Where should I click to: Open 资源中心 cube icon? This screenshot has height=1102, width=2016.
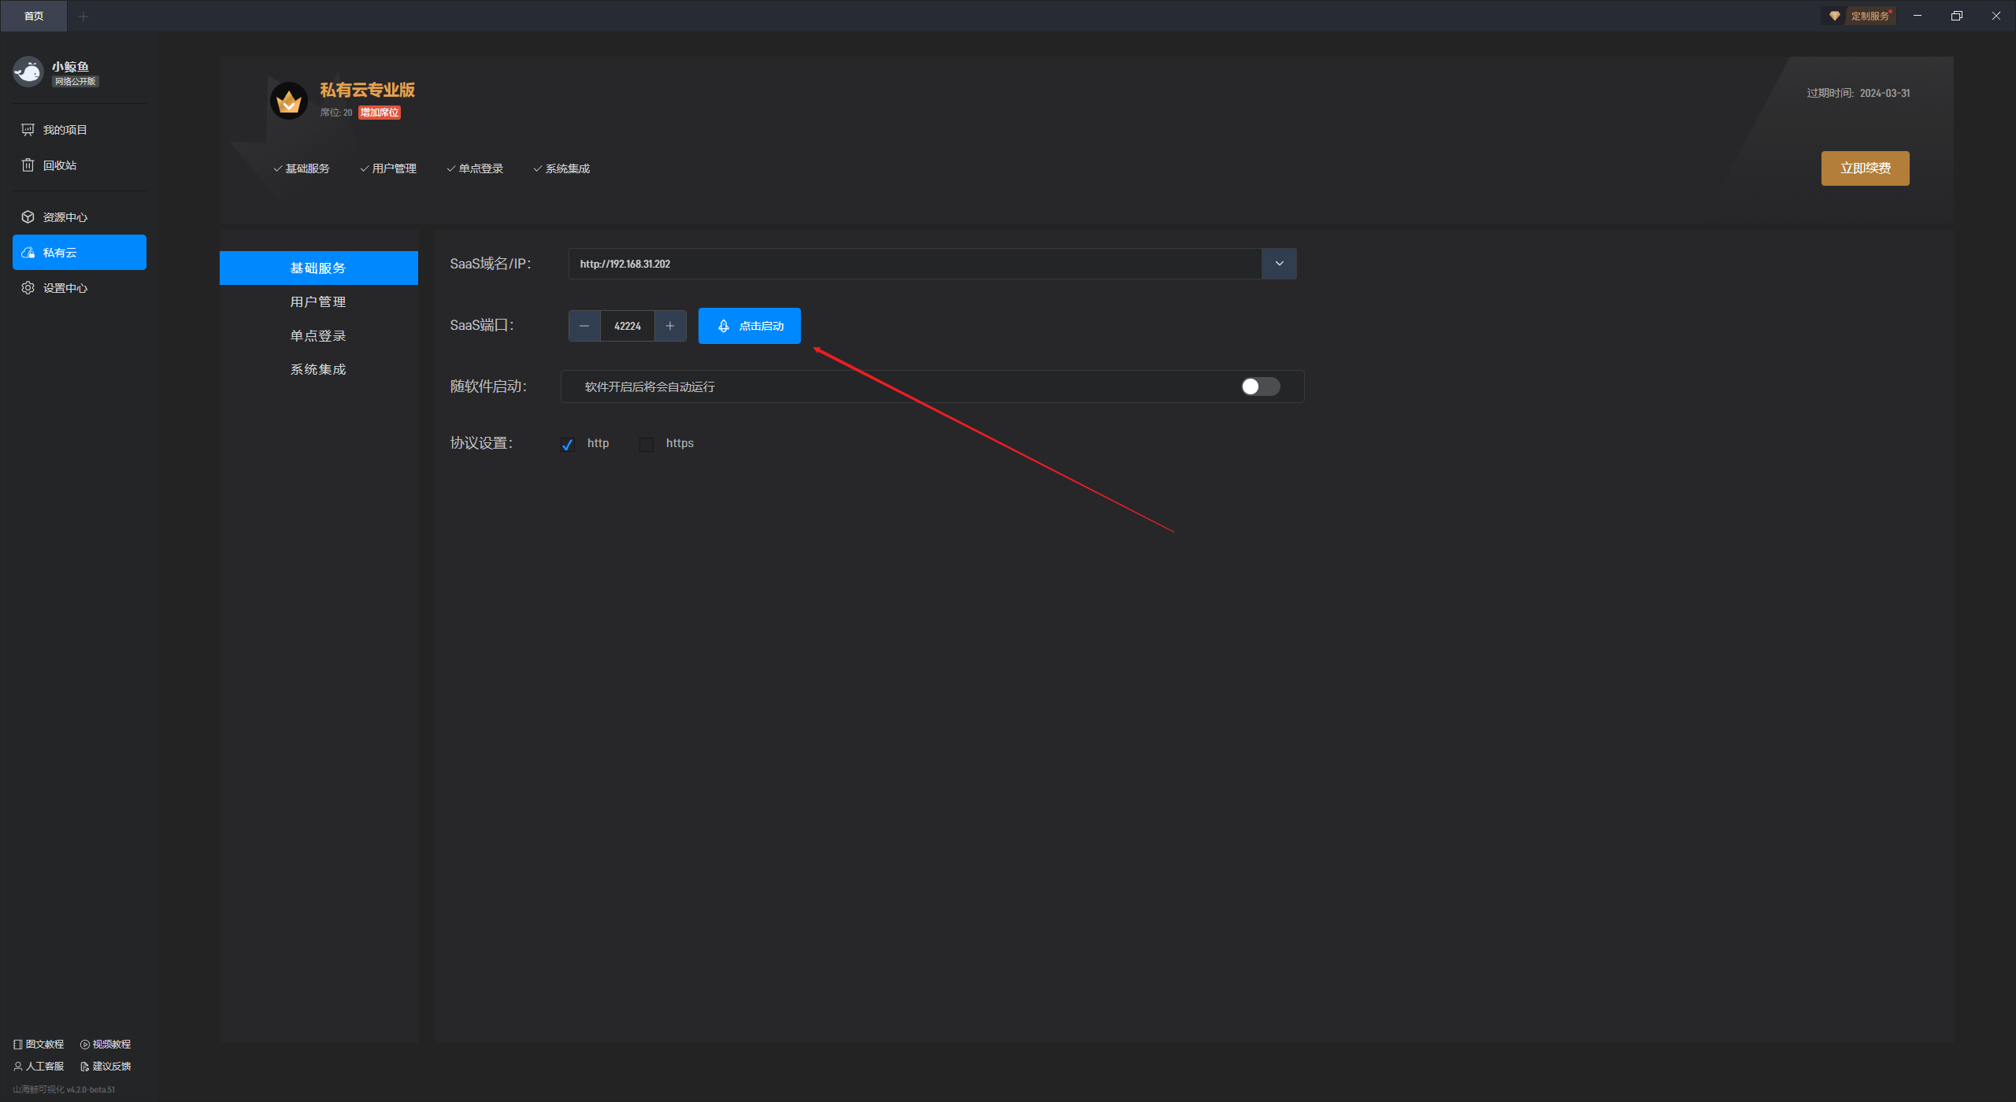28,217
